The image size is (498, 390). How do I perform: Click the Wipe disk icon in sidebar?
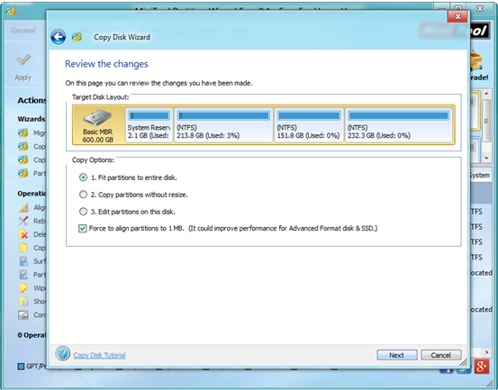[x=23, y=288]
